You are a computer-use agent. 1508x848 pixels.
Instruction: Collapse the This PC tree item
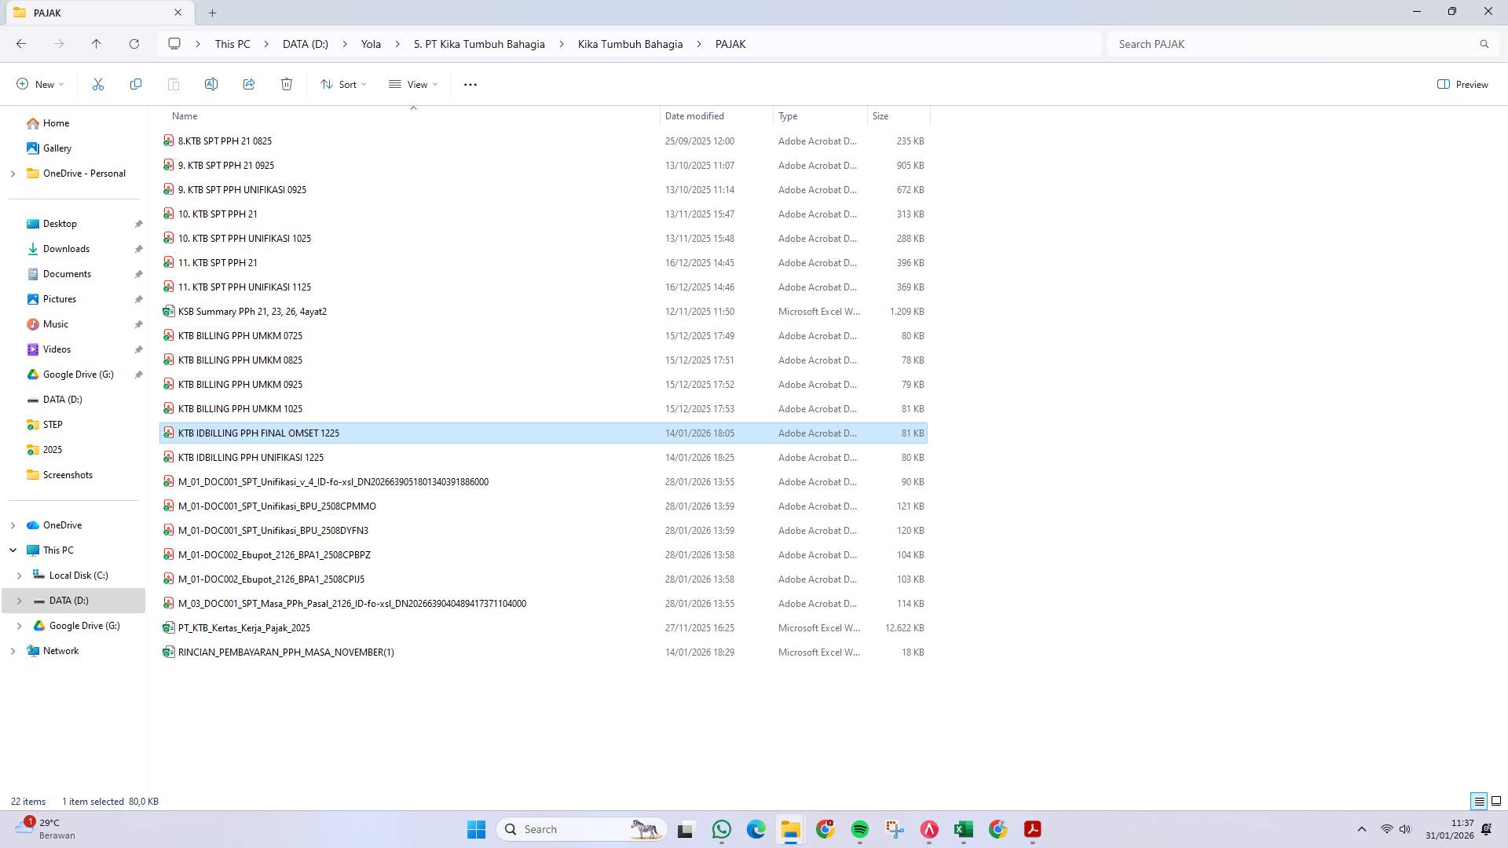[13, 550]
